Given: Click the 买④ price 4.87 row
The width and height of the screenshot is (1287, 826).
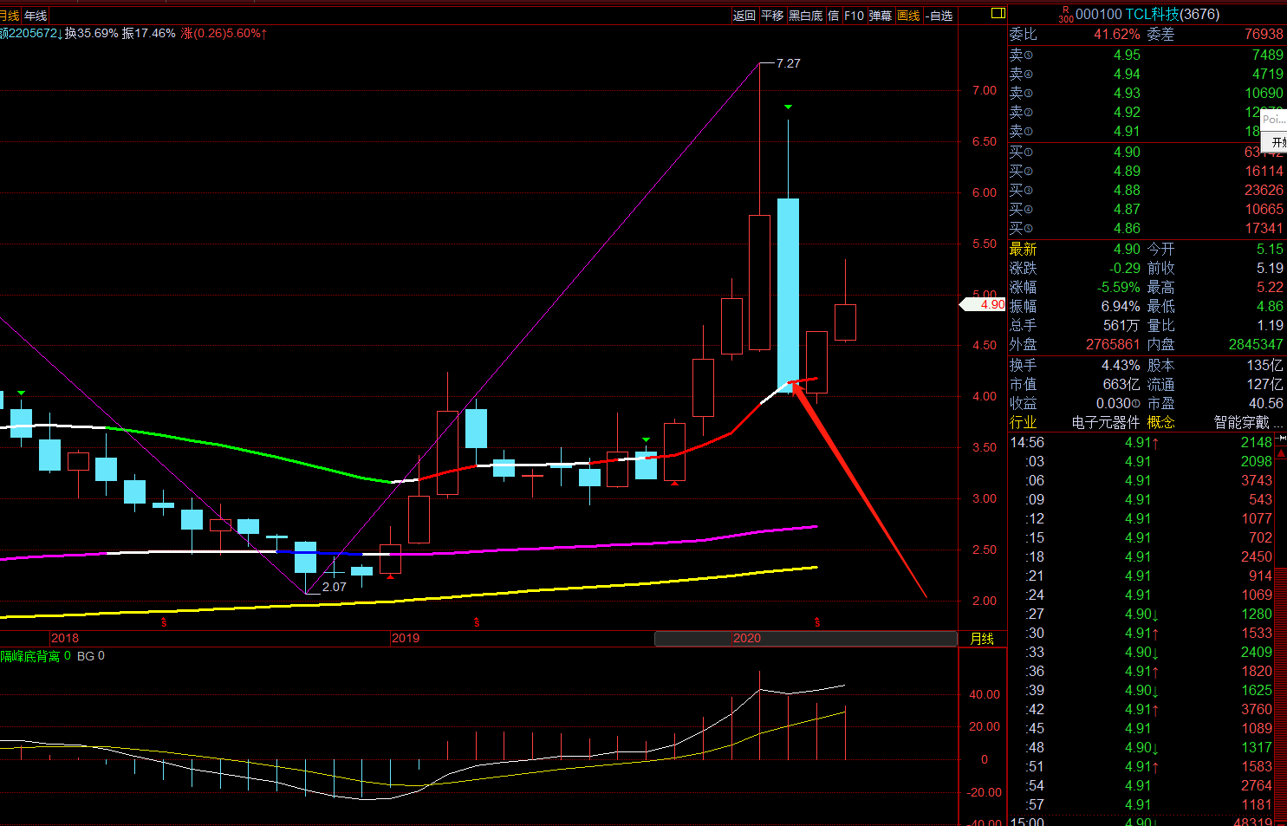Looking at the screenshot, I should [x=1147, y=209].
